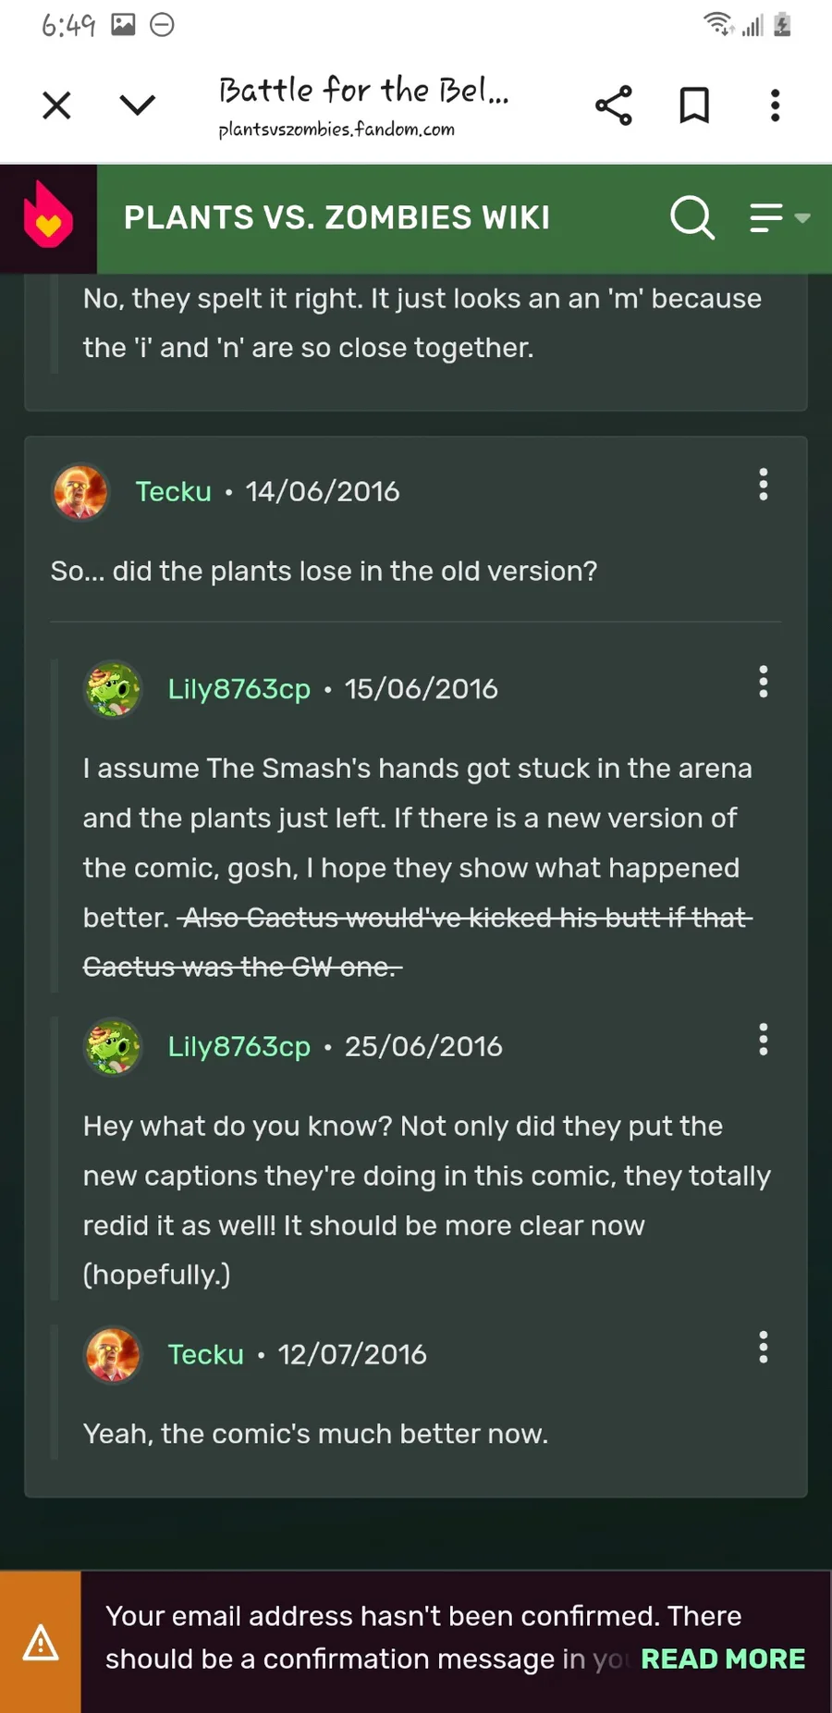Close the browser custom tab
832x1713 pixels.
tap(57, 105)
